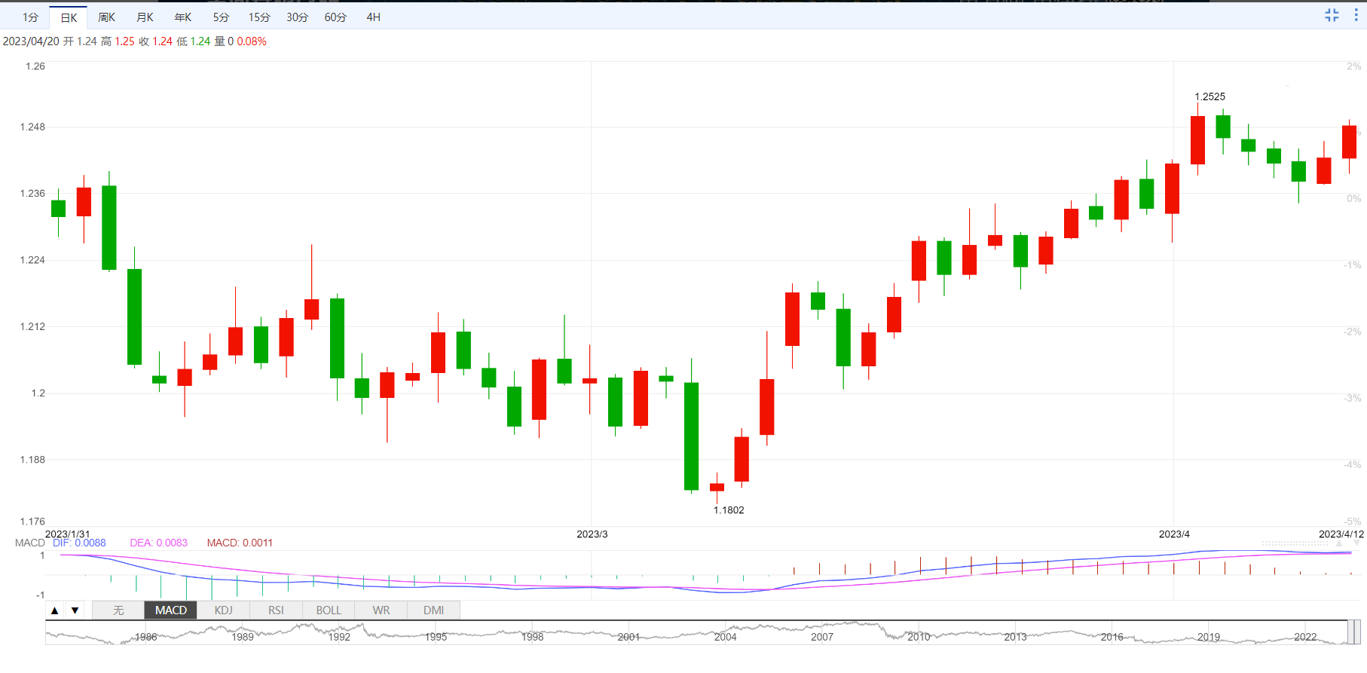
Task: Click the candlestick labeled 1.2525 high
Action: pos(1197,140)
